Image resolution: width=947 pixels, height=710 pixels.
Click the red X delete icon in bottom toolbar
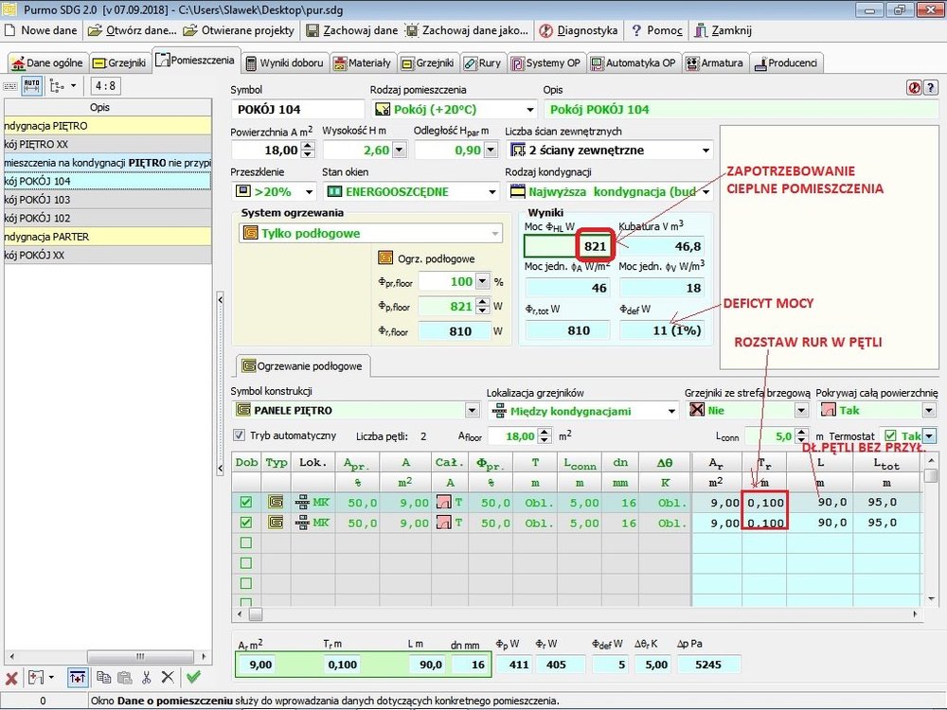pyautogui.click(x=11, y=677)
